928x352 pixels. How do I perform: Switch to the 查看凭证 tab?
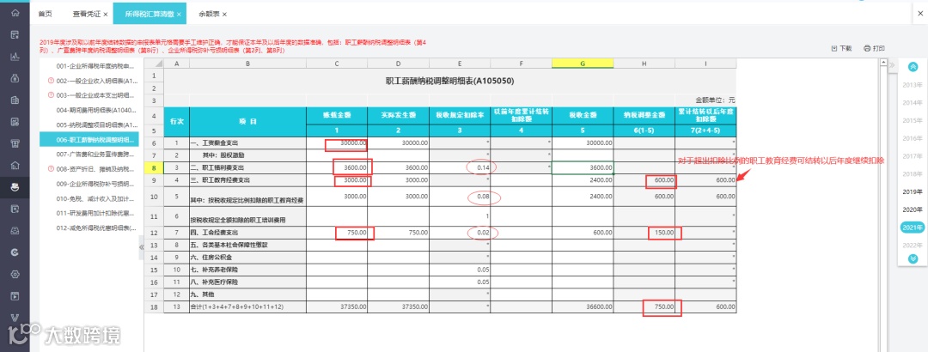click(x=87, y=14)
